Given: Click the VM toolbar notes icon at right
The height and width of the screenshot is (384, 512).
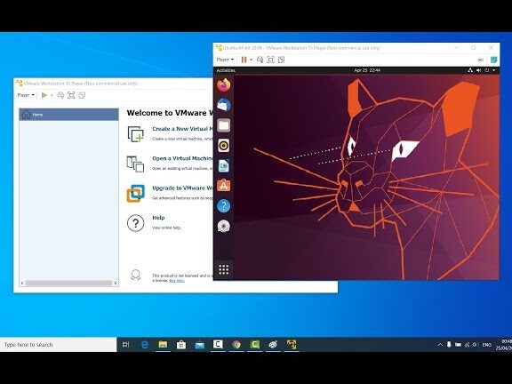Looking at the screenshot, I should click(x=494, y=60).
